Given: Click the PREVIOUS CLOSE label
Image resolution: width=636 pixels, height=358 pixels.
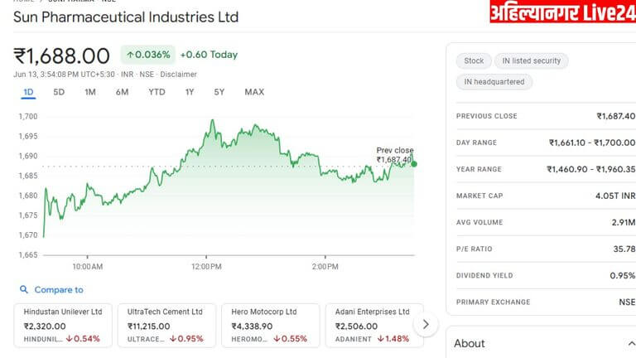Looking at the screenshot, I should pos(487,116).
